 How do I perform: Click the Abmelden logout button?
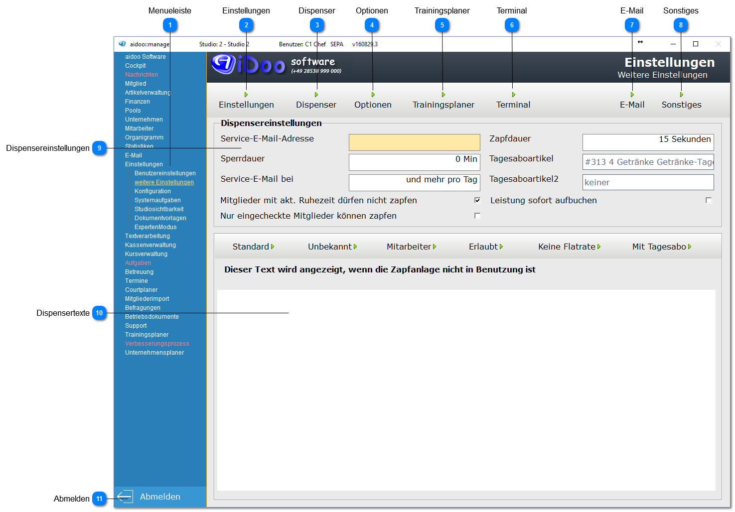pos(160,497)
